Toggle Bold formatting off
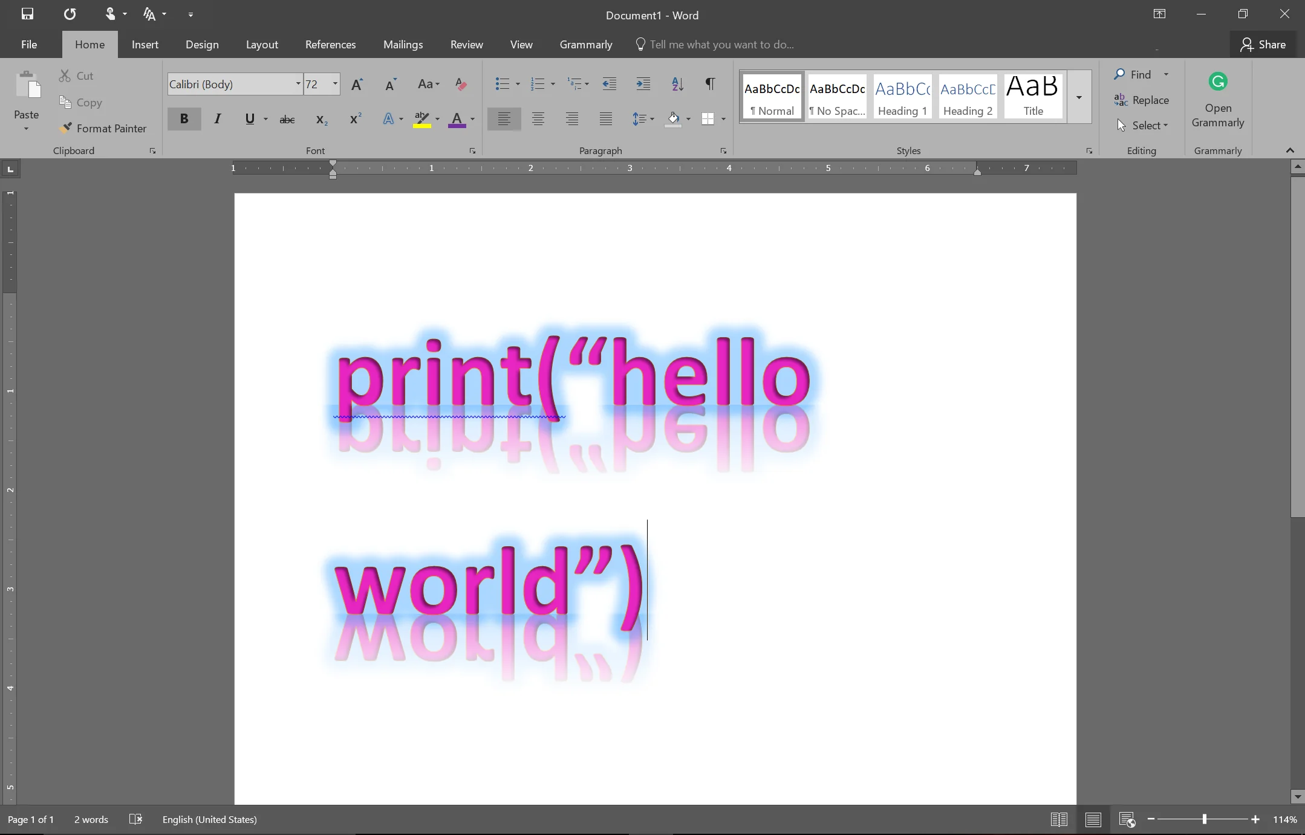Viewport: 1305px width, 835px height. coord(184,119)
